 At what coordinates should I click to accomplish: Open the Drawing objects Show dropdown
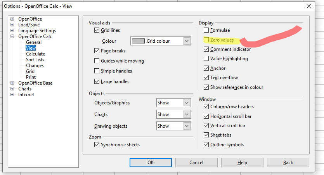(x=187, y=126)
